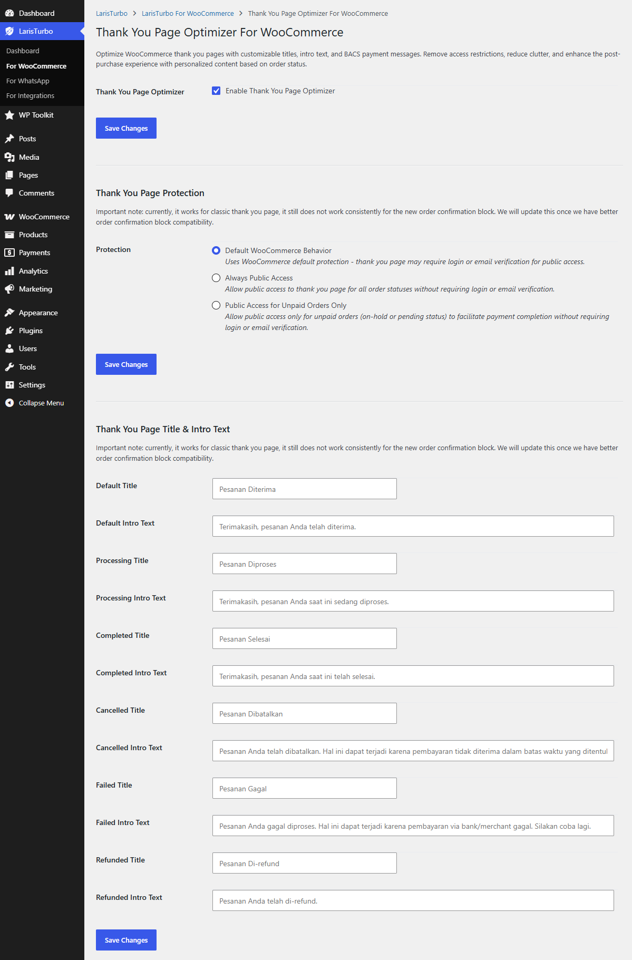
Task: Click the Pages icon in sidebar
Action: [x=9, y=175]
